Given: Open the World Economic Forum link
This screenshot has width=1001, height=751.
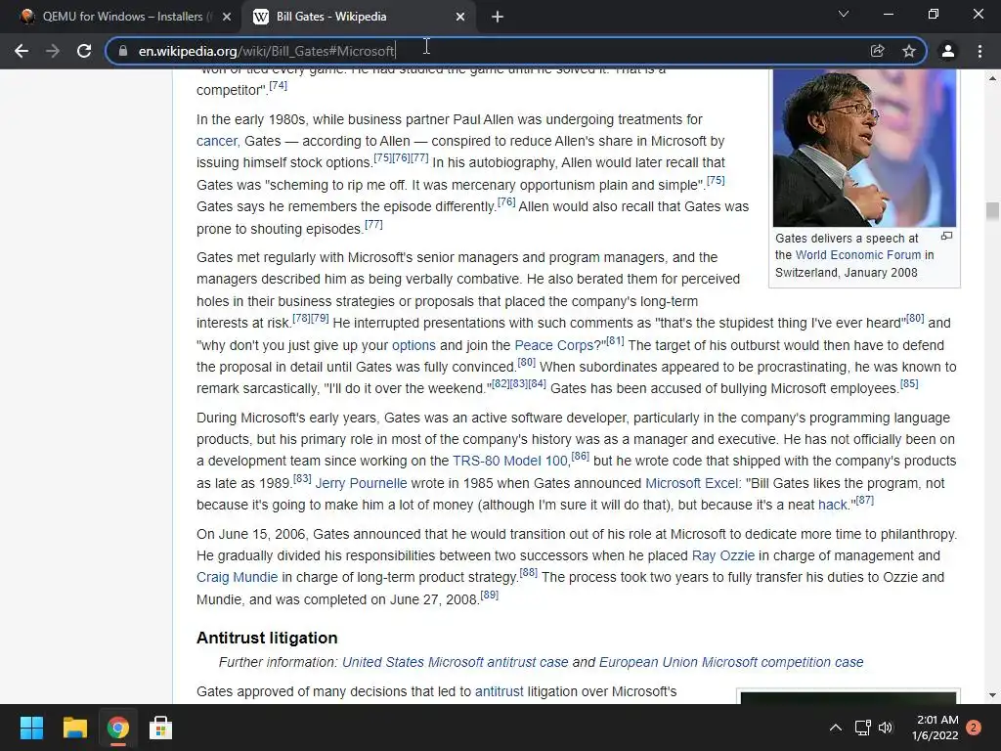Looking at the screenshot, I should (858, 255).
